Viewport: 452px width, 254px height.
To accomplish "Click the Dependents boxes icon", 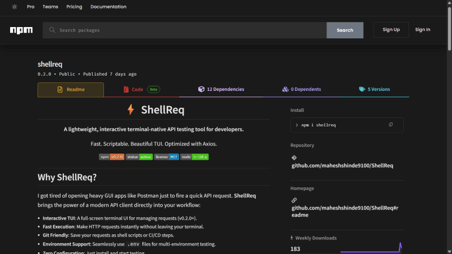I will tap(285, 89).
